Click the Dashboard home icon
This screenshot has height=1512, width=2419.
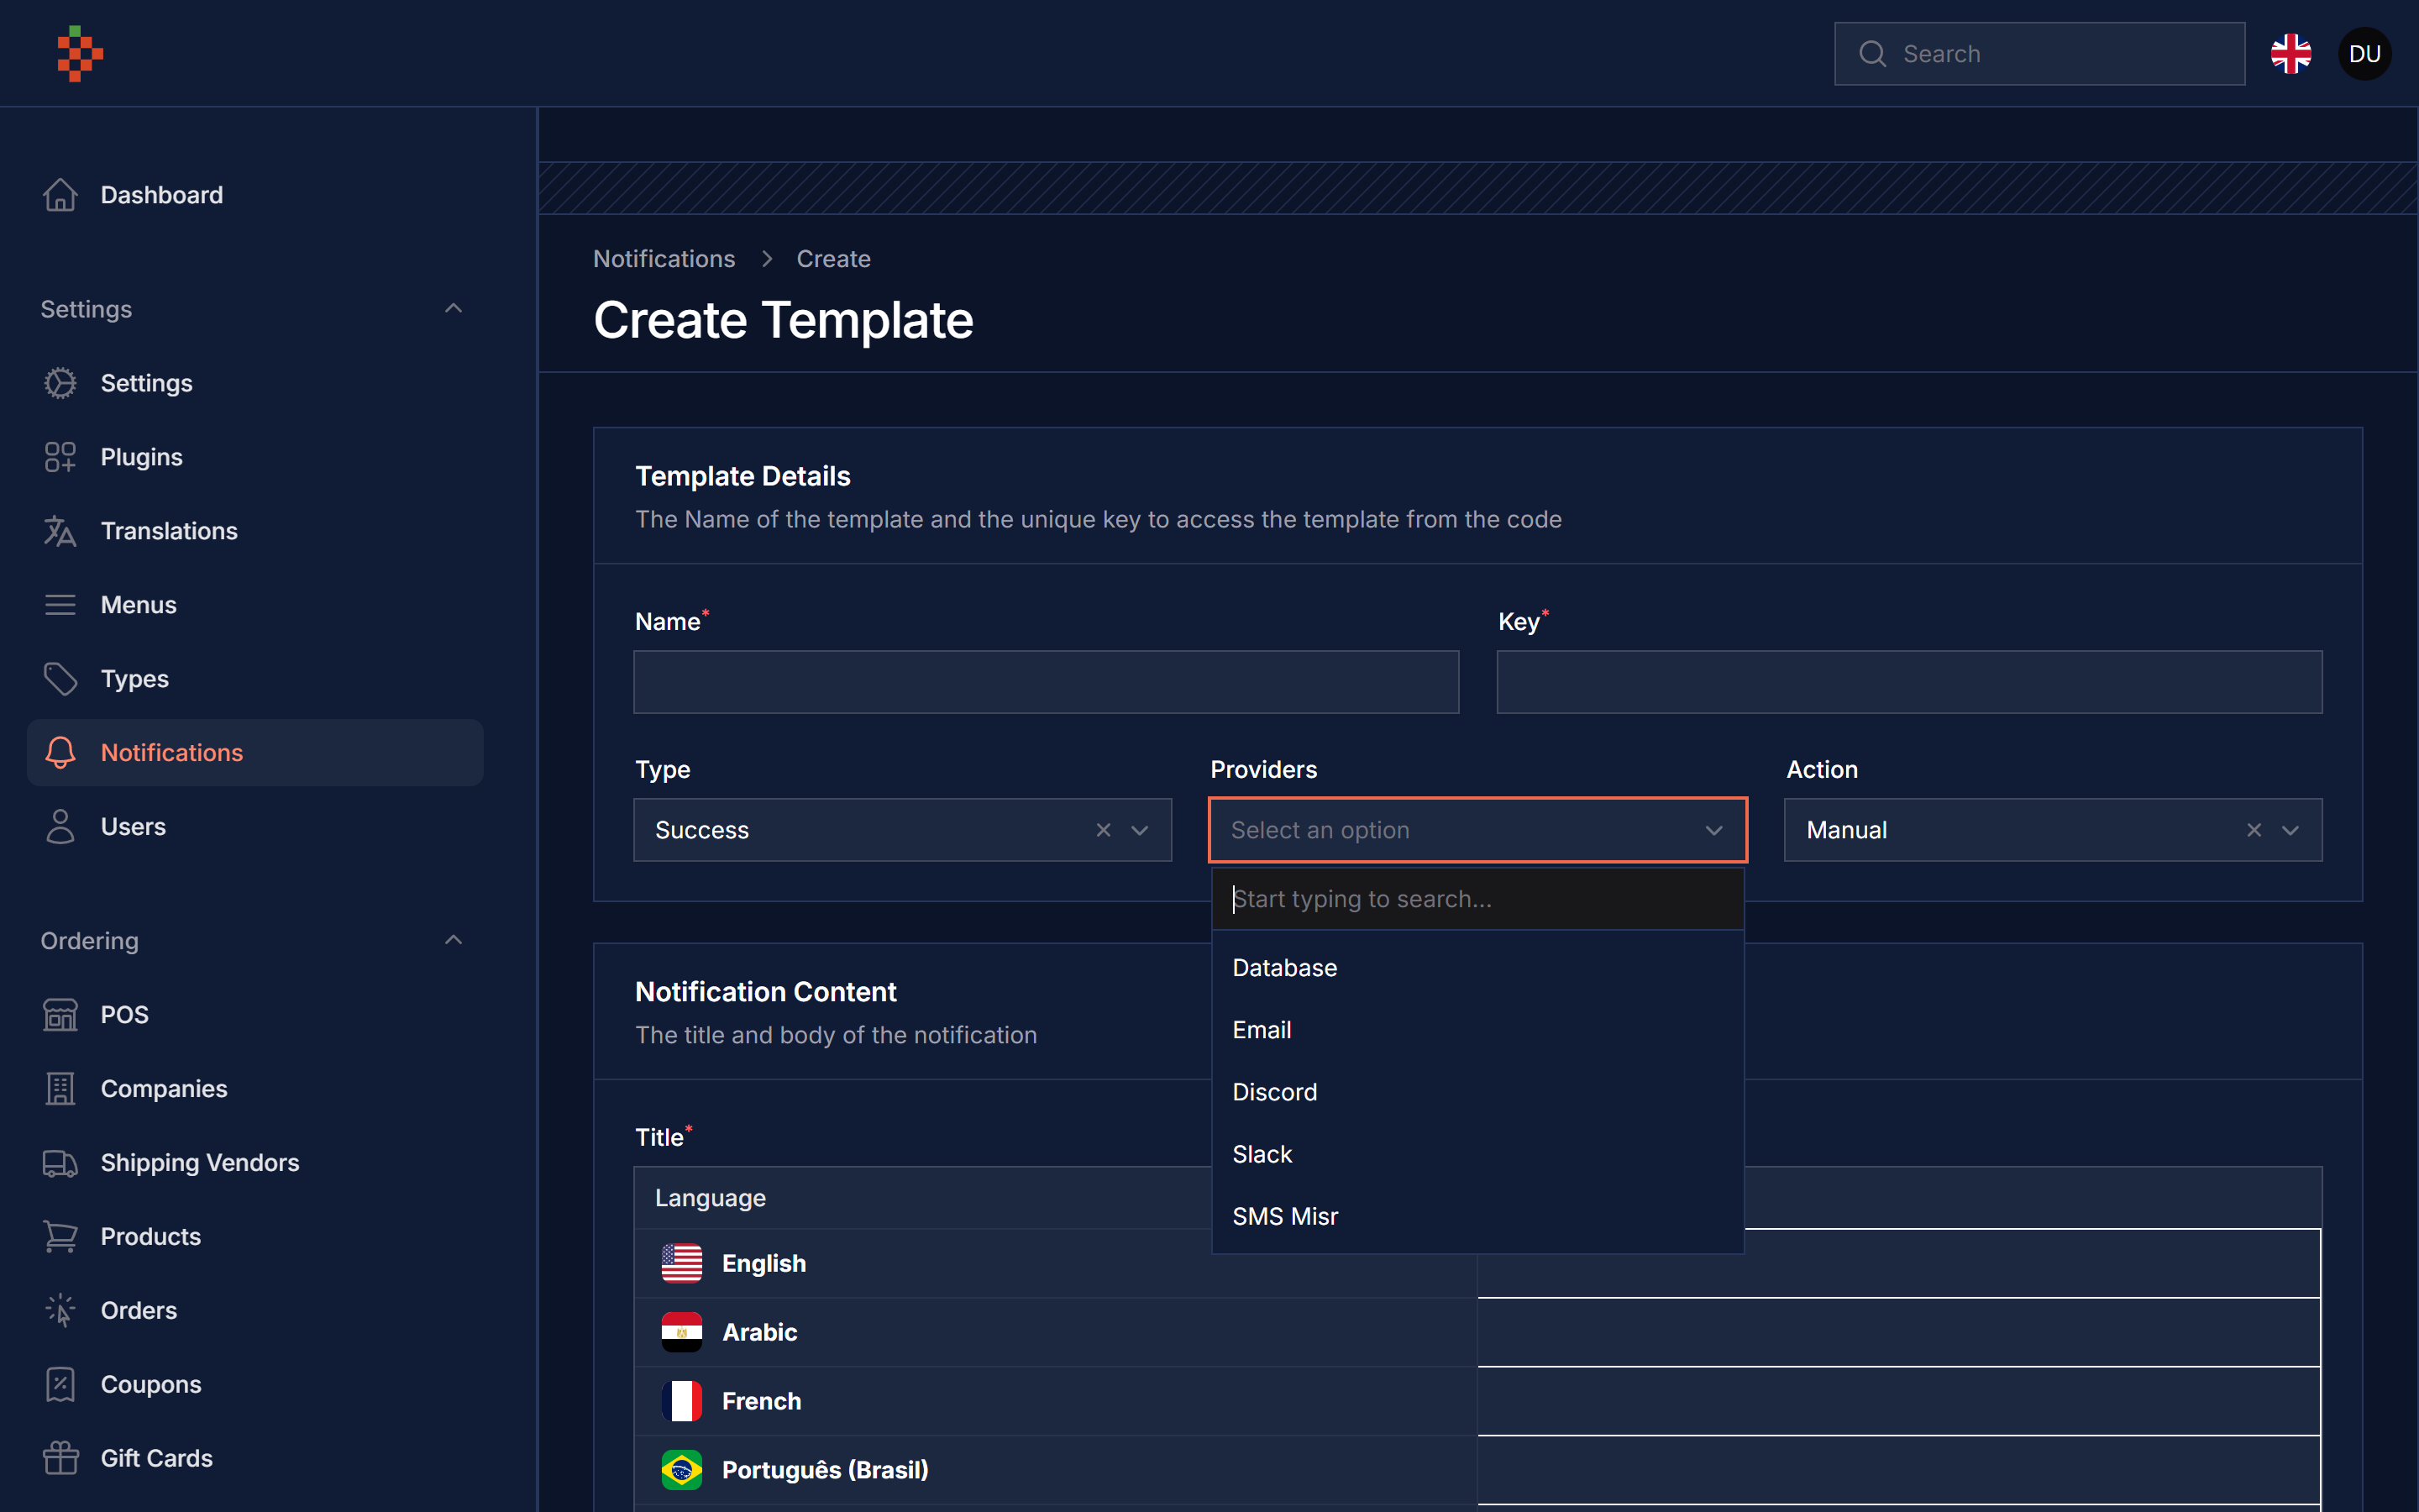point(60,195)
